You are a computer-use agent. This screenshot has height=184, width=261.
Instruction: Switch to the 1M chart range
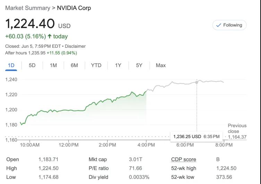click(53, 65)
